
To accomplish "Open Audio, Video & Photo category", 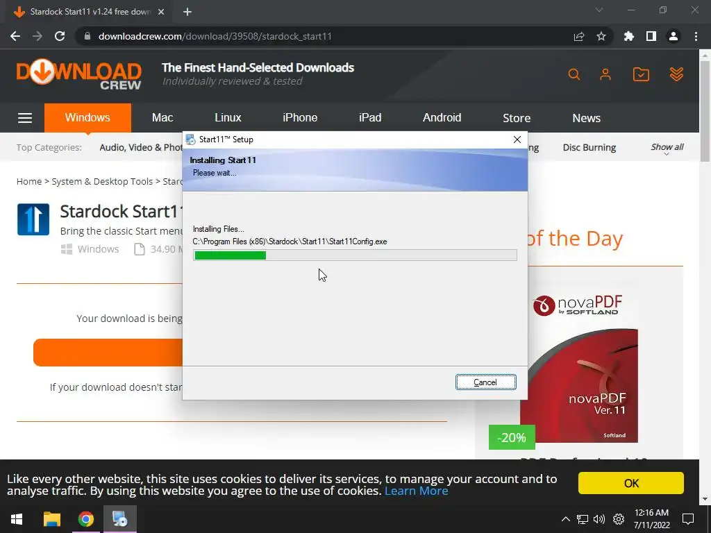I will point(141,147).
